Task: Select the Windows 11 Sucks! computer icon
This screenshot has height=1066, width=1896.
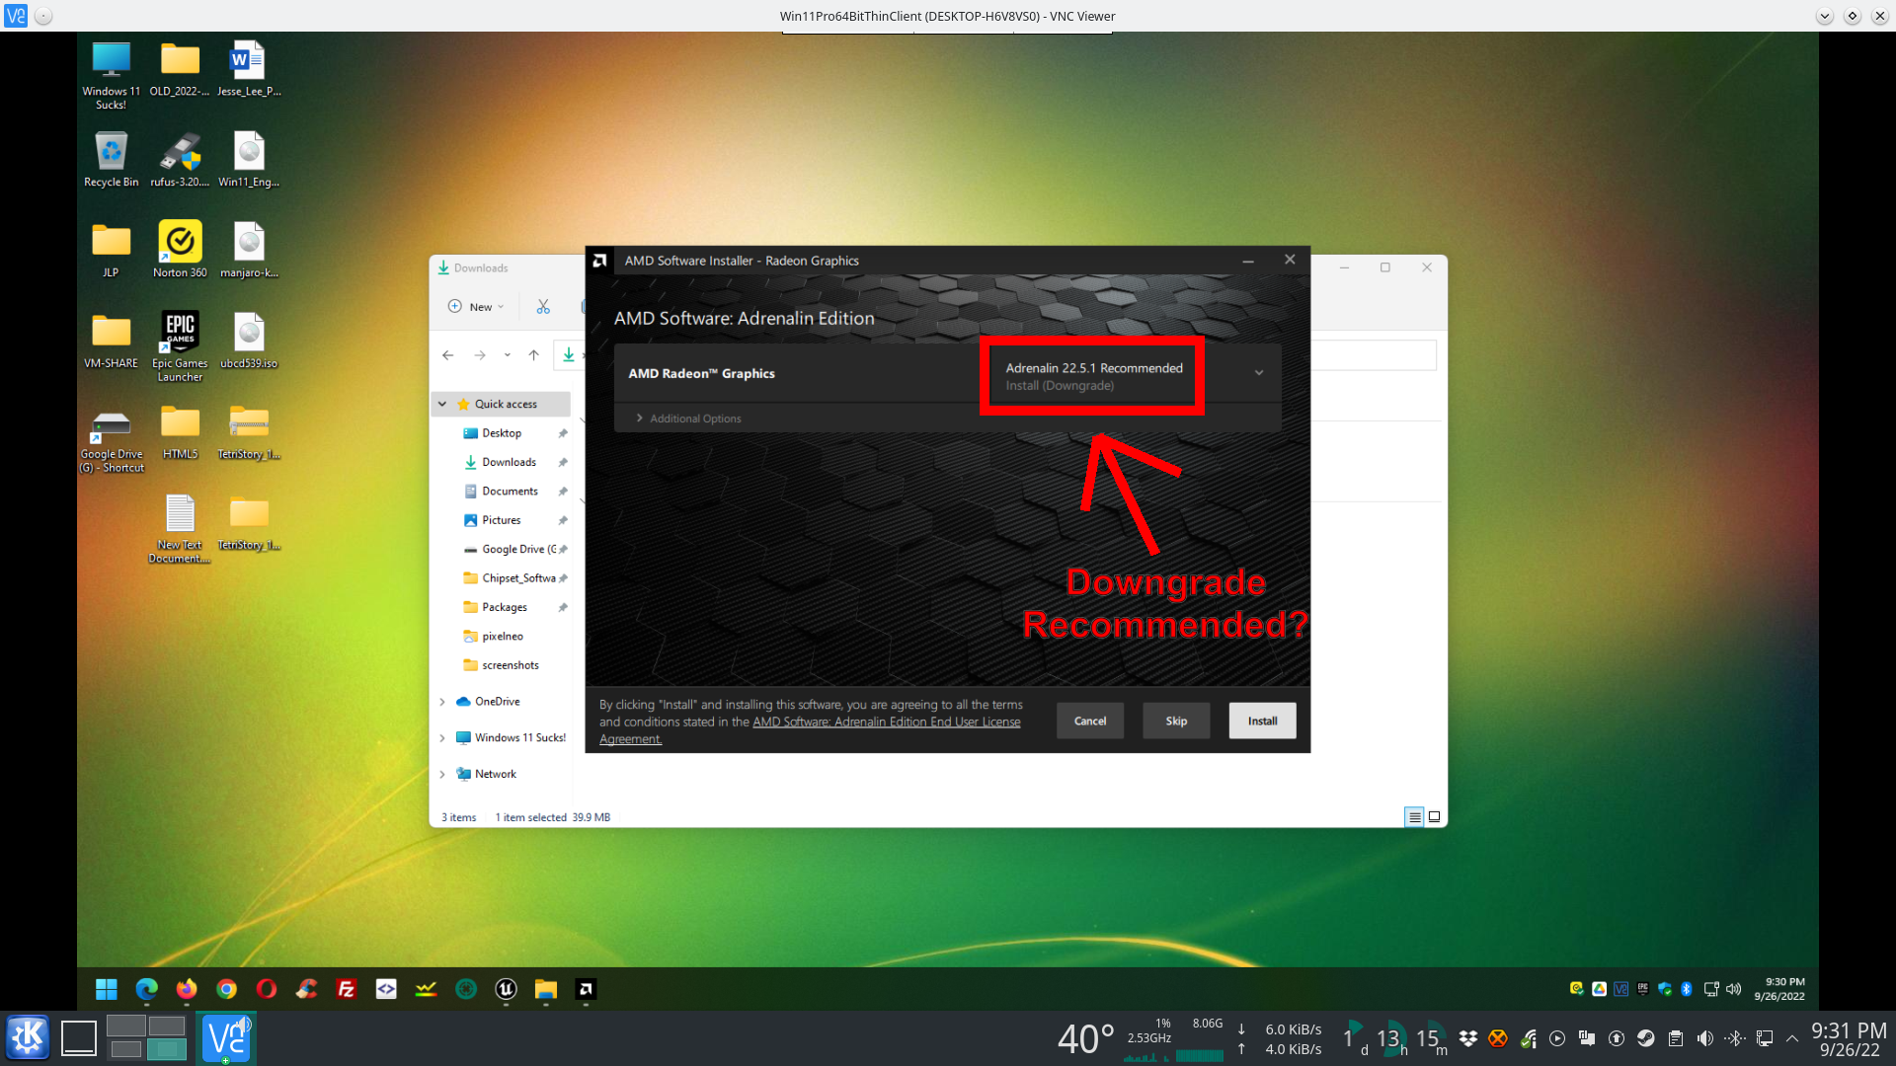Action: pyautogui.click(x=111, y=76)
